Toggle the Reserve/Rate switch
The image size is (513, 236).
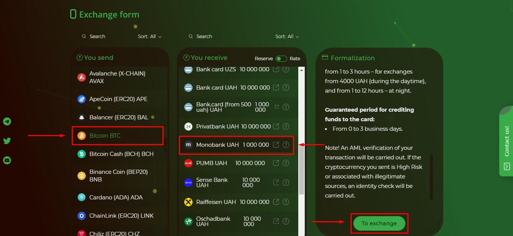coord(281,59)
